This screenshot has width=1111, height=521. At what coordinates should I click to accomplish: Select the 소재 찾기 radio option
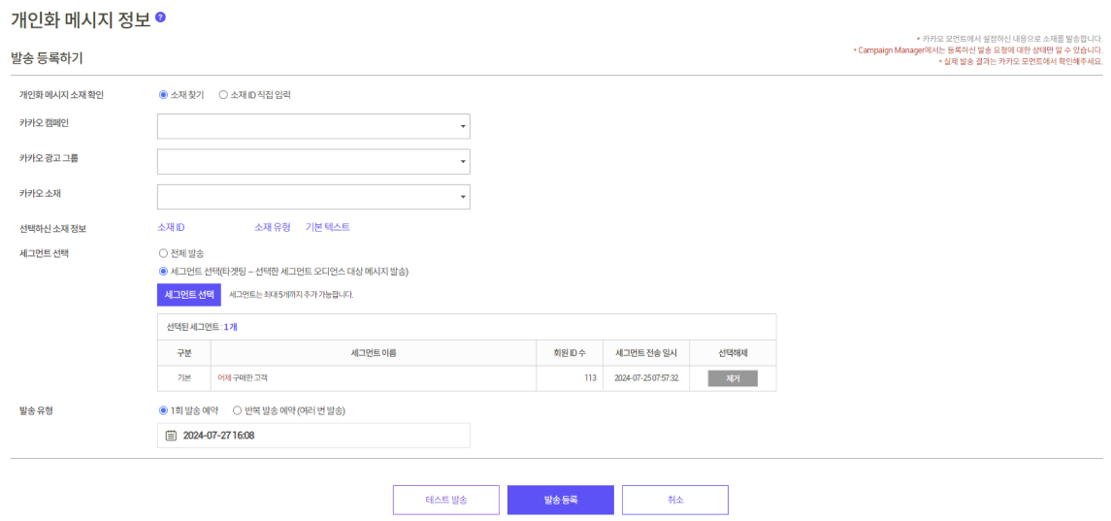163,95
